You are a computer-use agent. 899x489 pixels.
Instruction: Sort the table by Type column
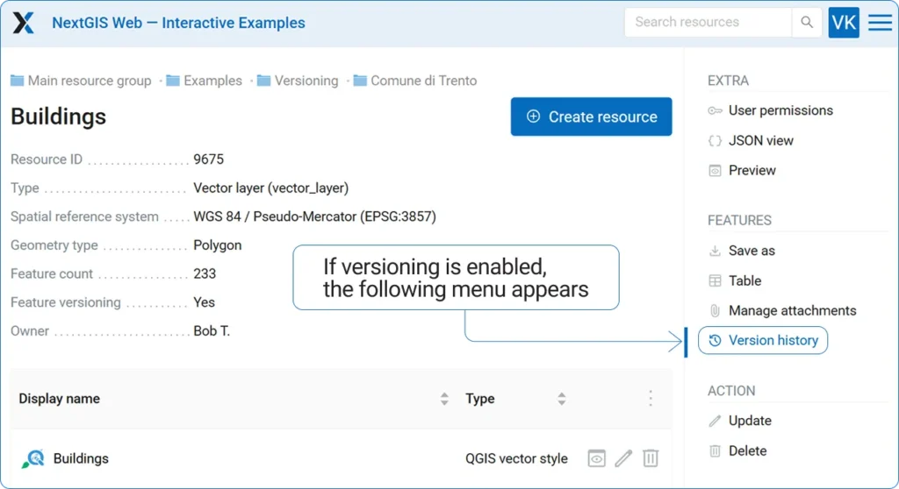click(x=561, y=399)
